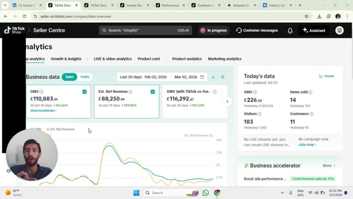Screen dimensions: 353x199
Task: Click the Est. Net Revenue value £88,250.99
Action: [x=112, y=99]
